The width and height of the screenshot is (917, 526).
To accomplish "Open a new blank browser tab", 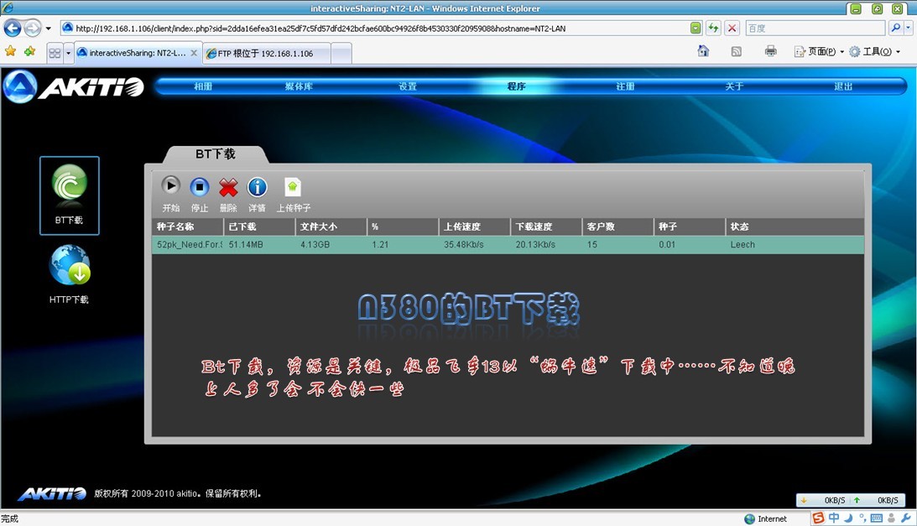I will click(x=341, y=53).
